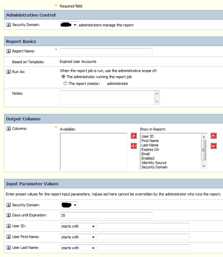Viewport: 223px width, 257px height.
Task: Click the Days until Expiration field
Action: pos(106,215)
